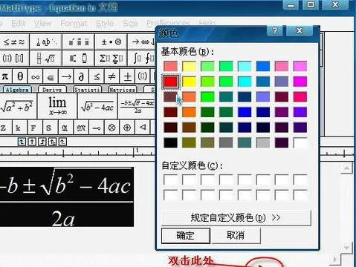Image resolution: width=356 pixels, height=267 pixels.
Task: Select the selected bright red swatch
Action: coord(170,82)
